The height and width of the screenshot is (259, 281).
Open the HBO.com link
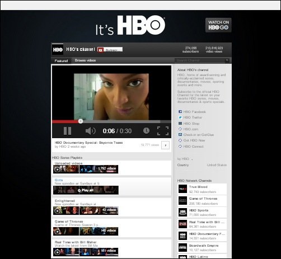click(x=191, y=129)
